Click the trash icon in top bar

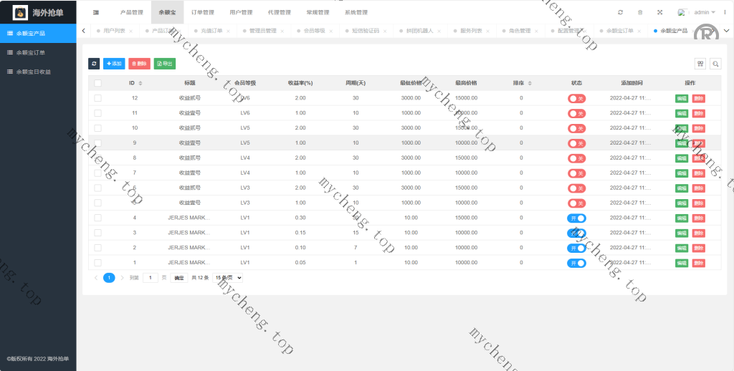(x=640, y=12)
